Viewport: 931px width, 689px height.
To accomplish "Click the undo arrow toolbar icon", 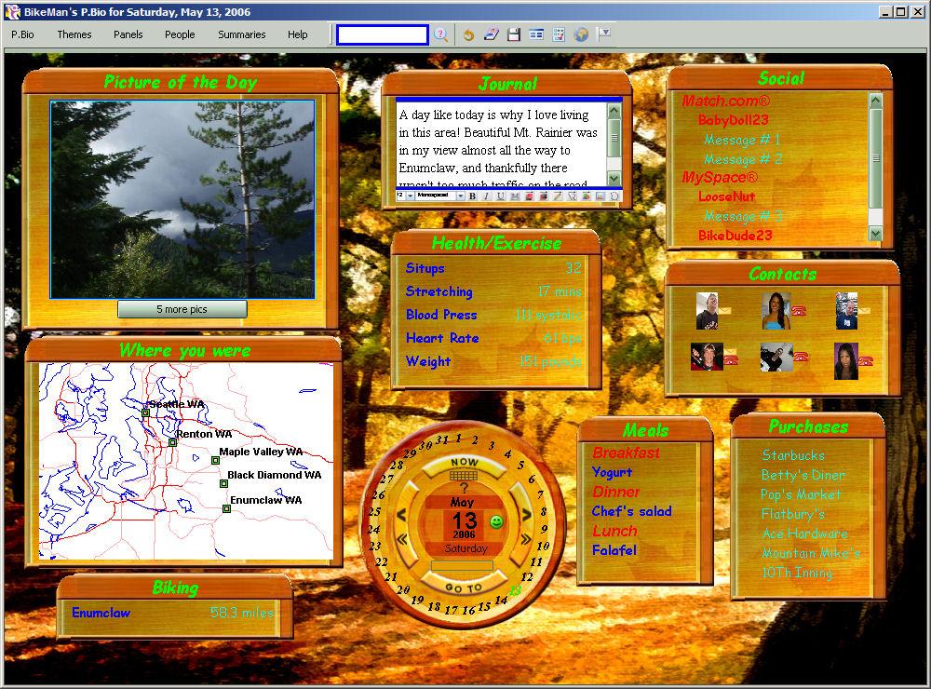I will point(468,34).
